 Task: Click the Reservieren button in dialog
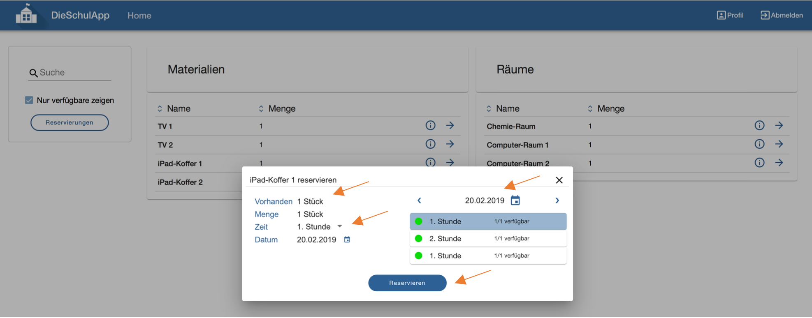click(x=407, y=283)
